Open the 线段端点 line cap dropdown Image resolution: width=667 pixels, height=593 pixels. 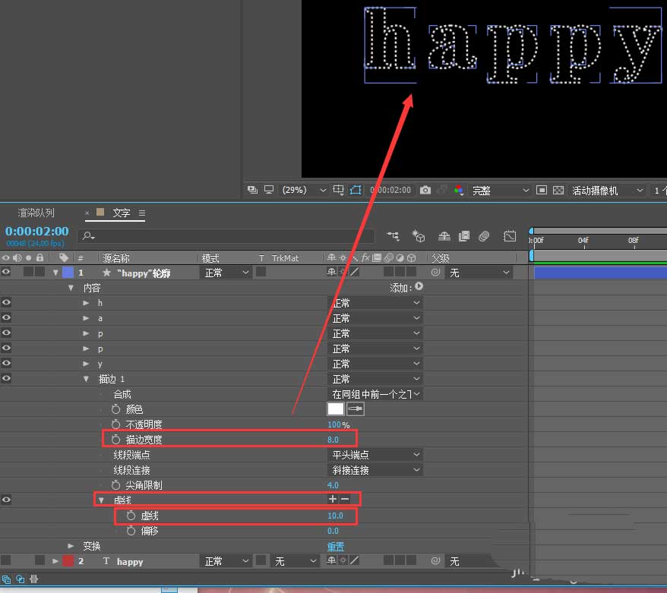coord(375,455)
